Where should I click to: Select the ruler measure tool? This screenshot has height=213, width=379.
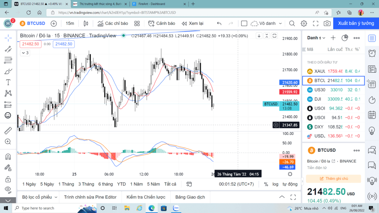[8, 131]
